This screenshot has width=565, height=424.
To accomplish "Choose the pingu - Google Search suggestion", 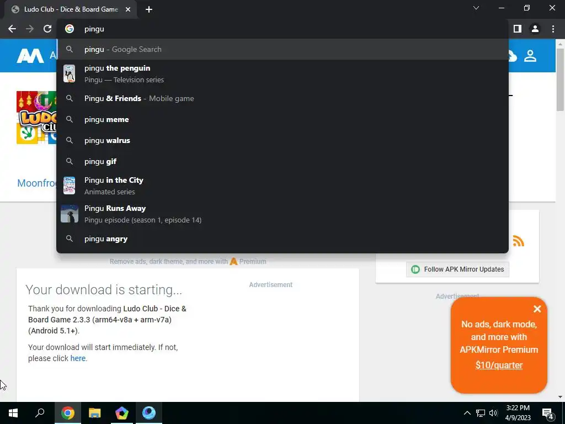I will pyautogui.click(x=282, y=49).
